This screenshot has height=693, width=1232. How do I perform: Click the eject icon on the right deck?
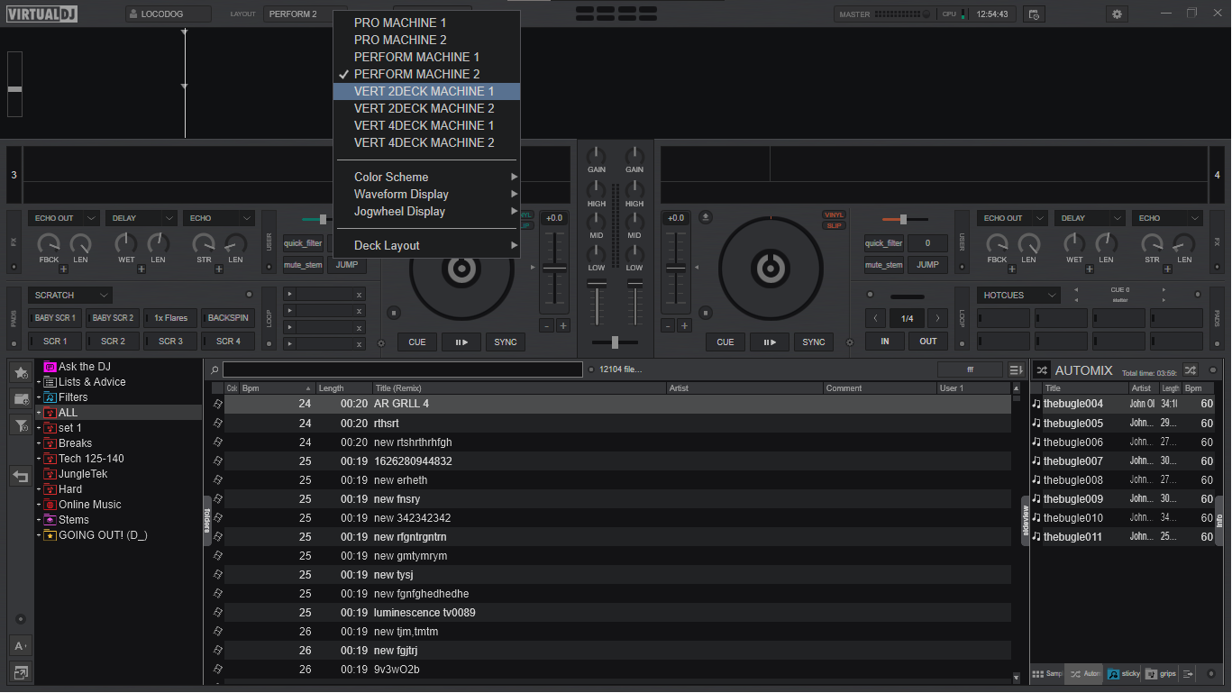pos(706,217)
